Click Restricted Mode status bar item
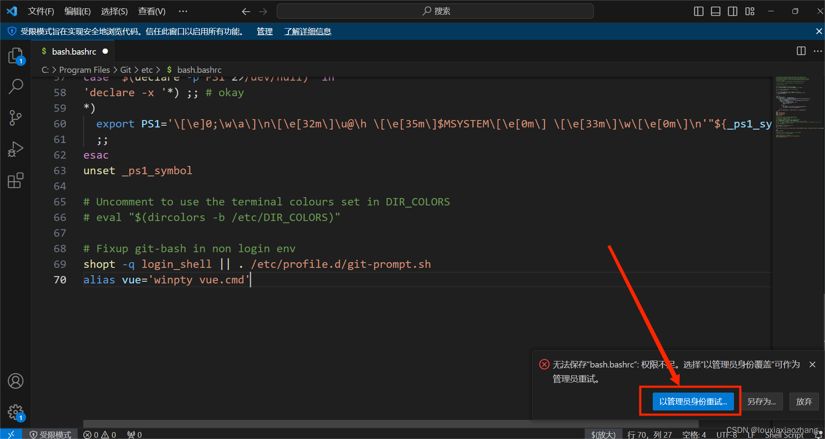This screenshot has height=439, width=825. (x=50, y=434)
